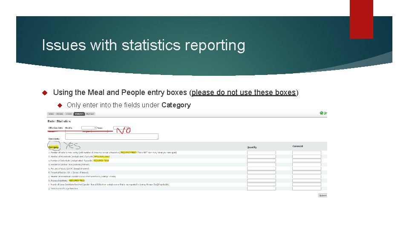
Task: Click the bold word "Category" in the sub-bullet
Action: click(x=176, y=105)
